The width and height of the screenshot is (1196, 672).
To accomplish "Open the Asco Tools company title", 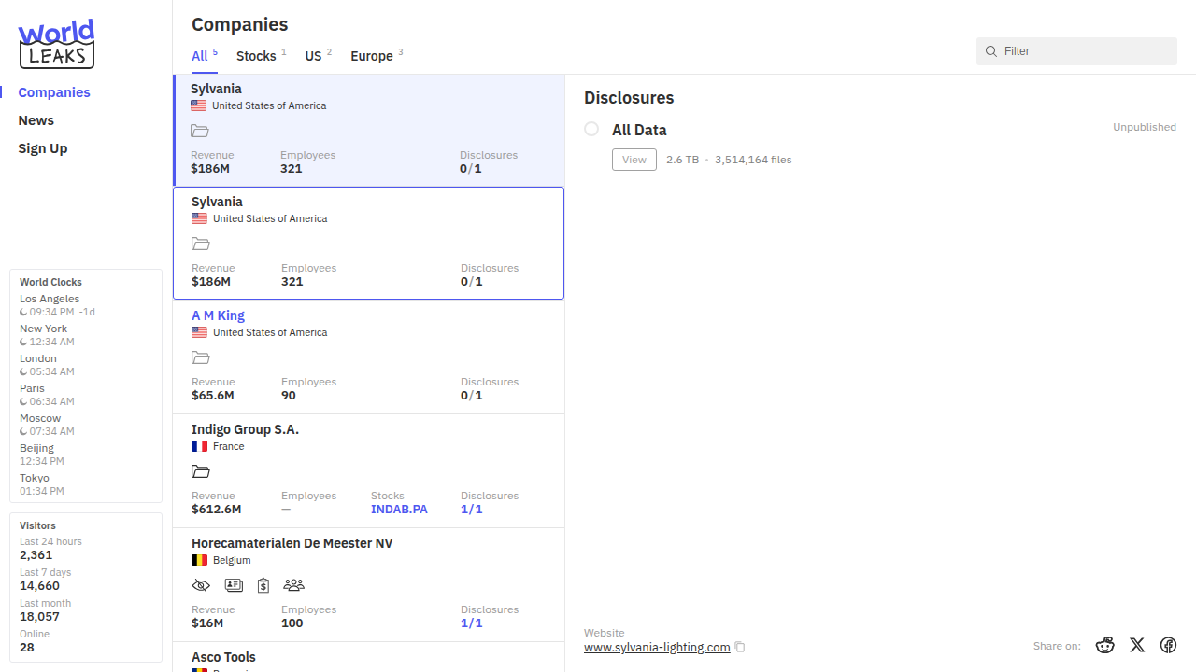I will pos(223,657).
